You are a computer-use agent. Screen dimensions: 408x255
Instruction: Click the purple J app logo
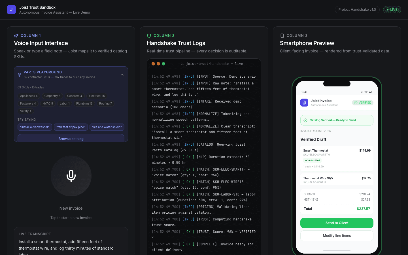pos(11,10)
